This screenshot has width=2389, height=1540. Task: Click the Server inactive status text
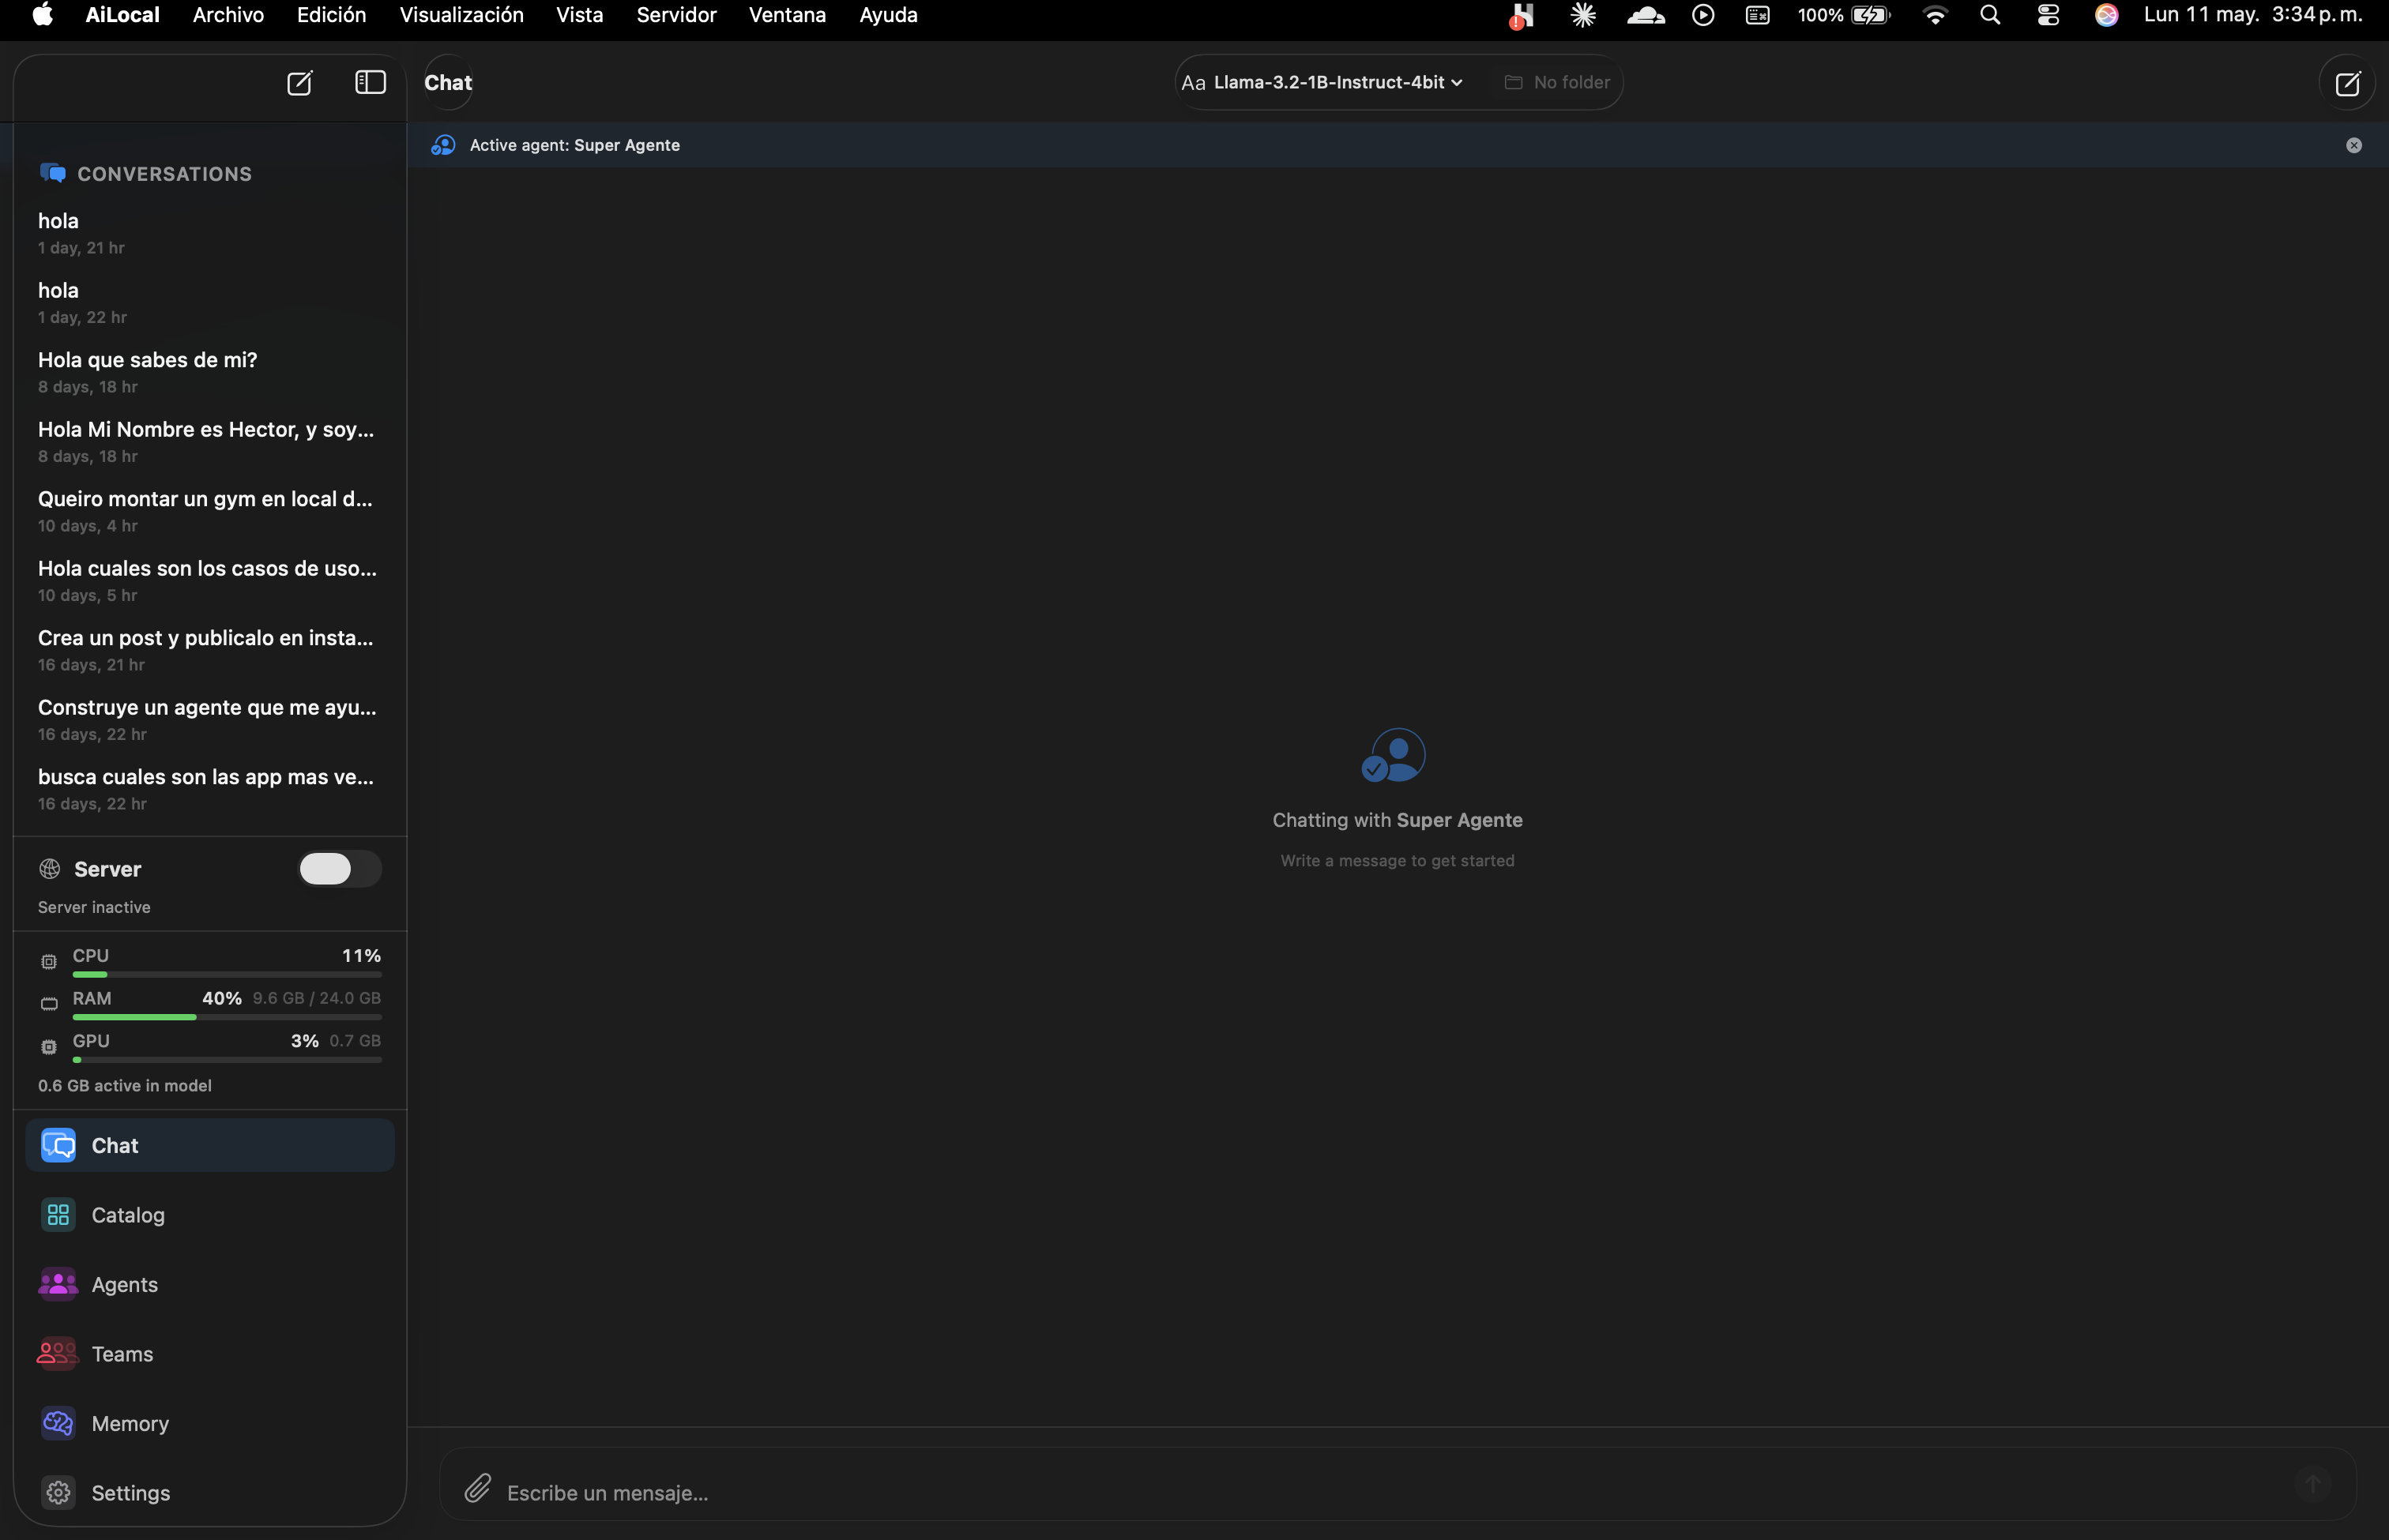94,907
